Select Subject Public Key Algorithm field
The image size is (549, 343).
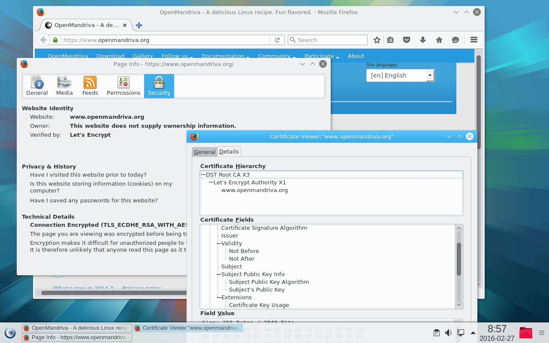tap(269, 282)
